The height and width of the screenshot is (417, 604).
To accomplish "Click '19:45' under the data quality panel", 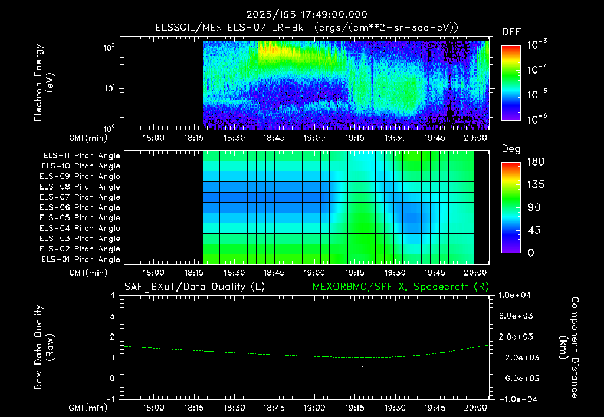I will point(435,408).
